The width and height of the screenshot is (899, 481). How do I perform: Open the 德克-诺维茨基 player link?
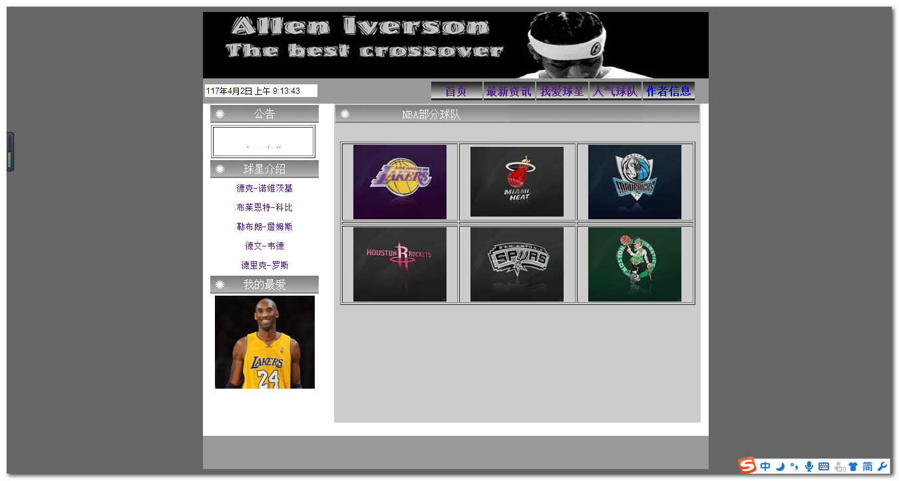pyautogui.click(x=264, y=188)
